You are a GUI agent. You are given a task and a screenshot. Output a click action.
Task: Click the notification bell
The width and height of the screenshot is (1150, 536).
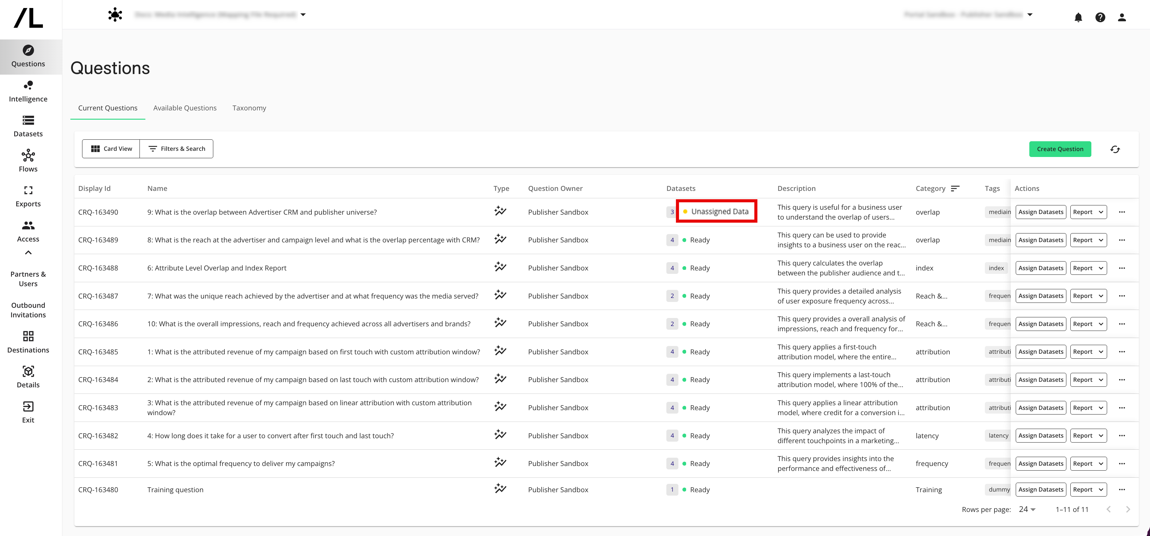point(1078,17)
